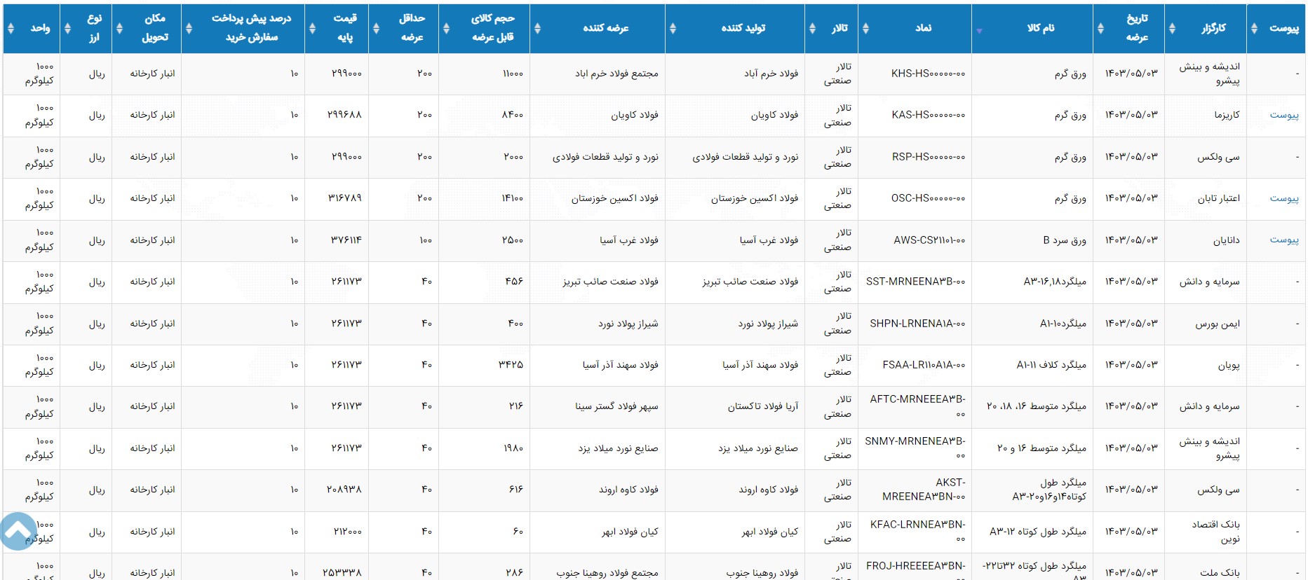This screenshot has height=580, width=1308.
Task: Sort by نوع ارز column arrows
Action: [67, 28]
